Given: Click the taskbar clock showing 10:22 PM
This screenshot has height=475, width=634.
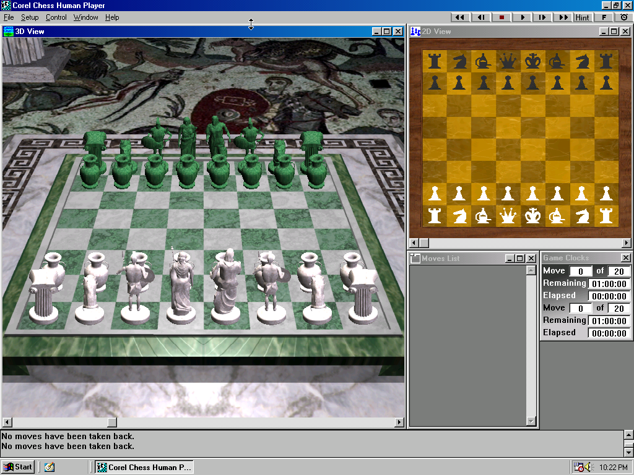Looking at the screenshot, I should tap(613, 468).
